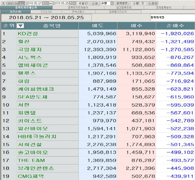195x180 pixels.
Task: Select the KRX market button
Action: tap(9, 3)
